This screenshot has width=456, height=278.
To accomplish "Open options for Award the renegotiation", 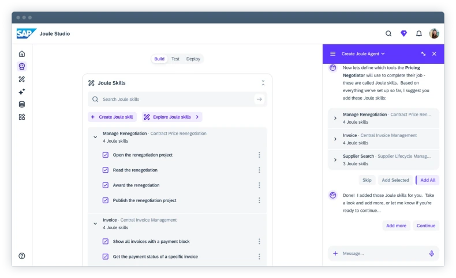I will click(x=259, y=185).
